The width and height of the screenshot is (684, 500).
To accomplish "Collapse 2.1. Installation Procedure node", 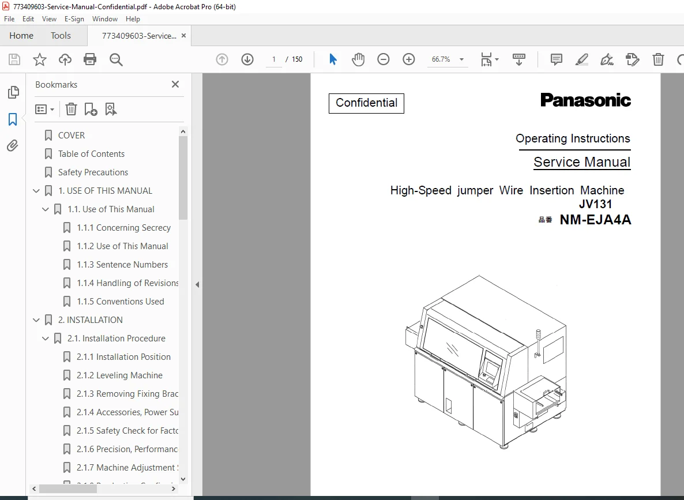I will [46, 339].
